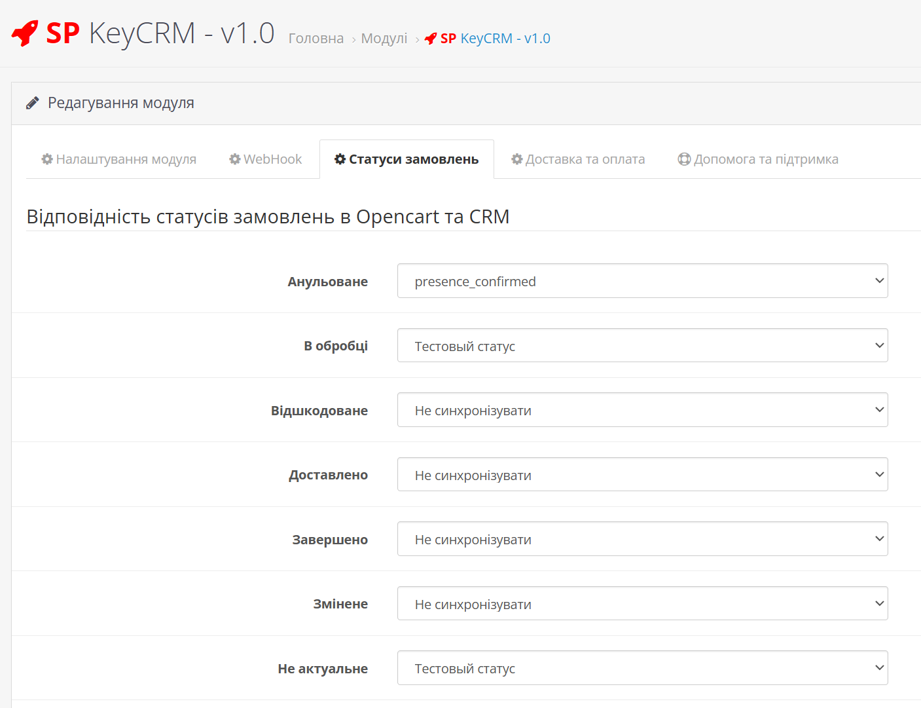Open the Доставка та оплата tab
Image resolution: width=921 pixels, height=708 pixels.
pos(578,159)
